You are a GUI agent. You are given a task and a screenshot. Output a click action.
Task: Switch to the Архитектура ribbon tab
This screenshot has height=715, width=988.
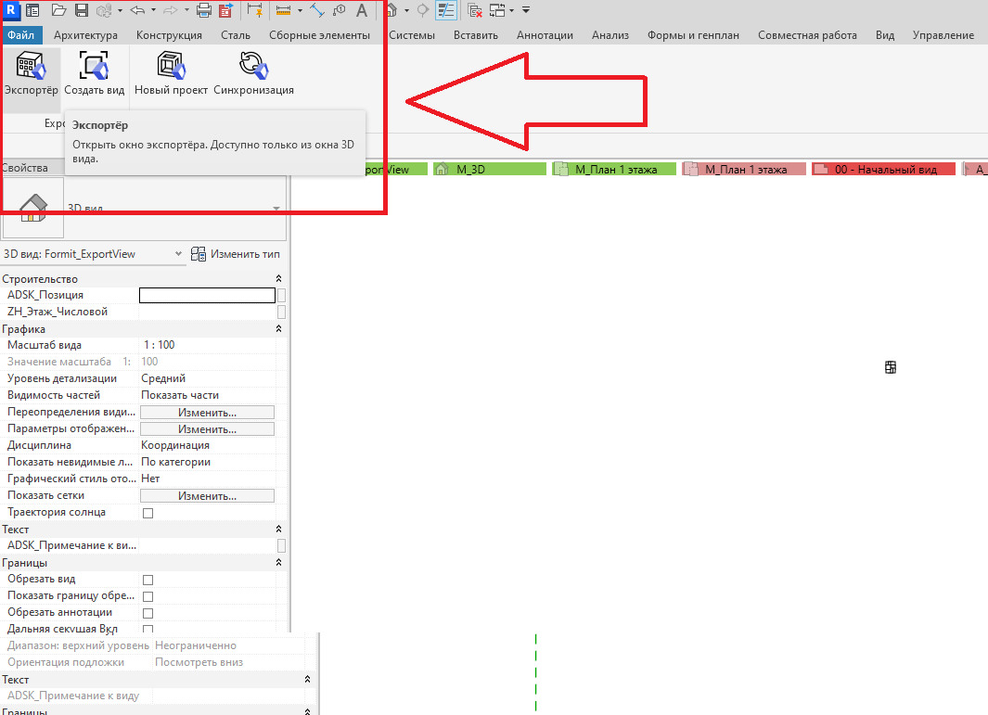coord(85,35)
